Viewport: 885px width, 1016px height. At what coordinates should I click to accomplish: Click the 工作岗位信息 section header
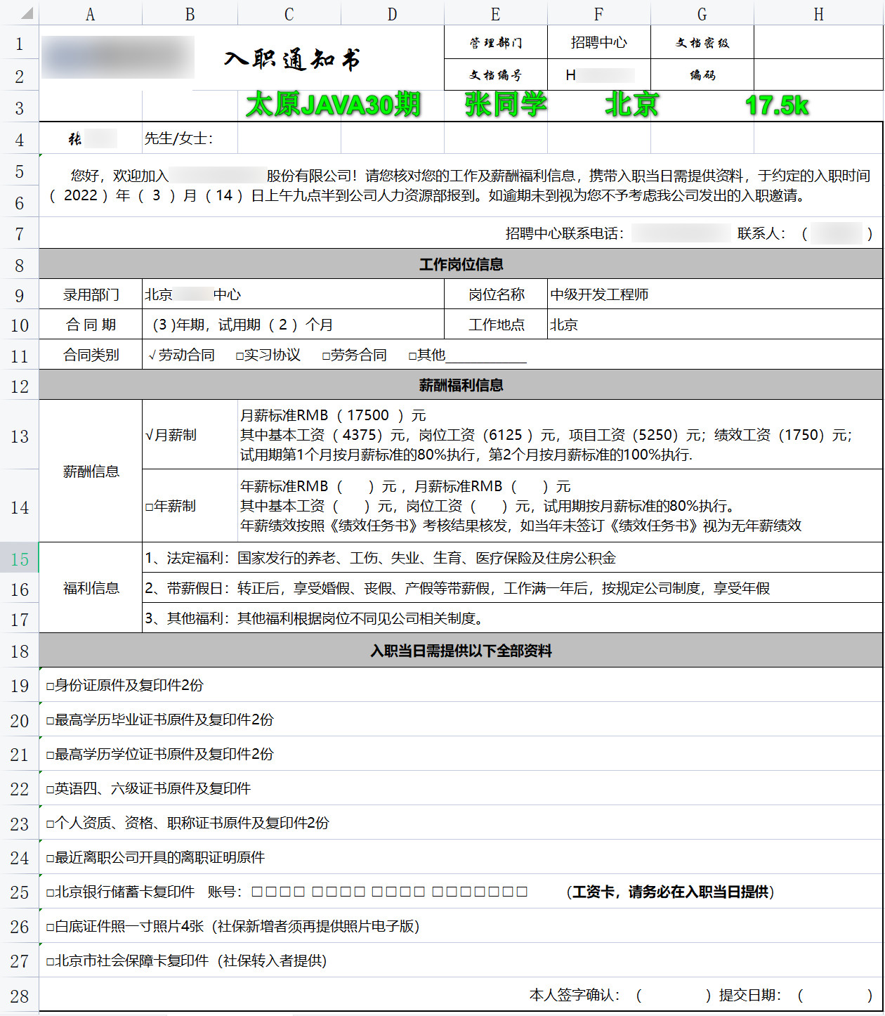(461, 264)
